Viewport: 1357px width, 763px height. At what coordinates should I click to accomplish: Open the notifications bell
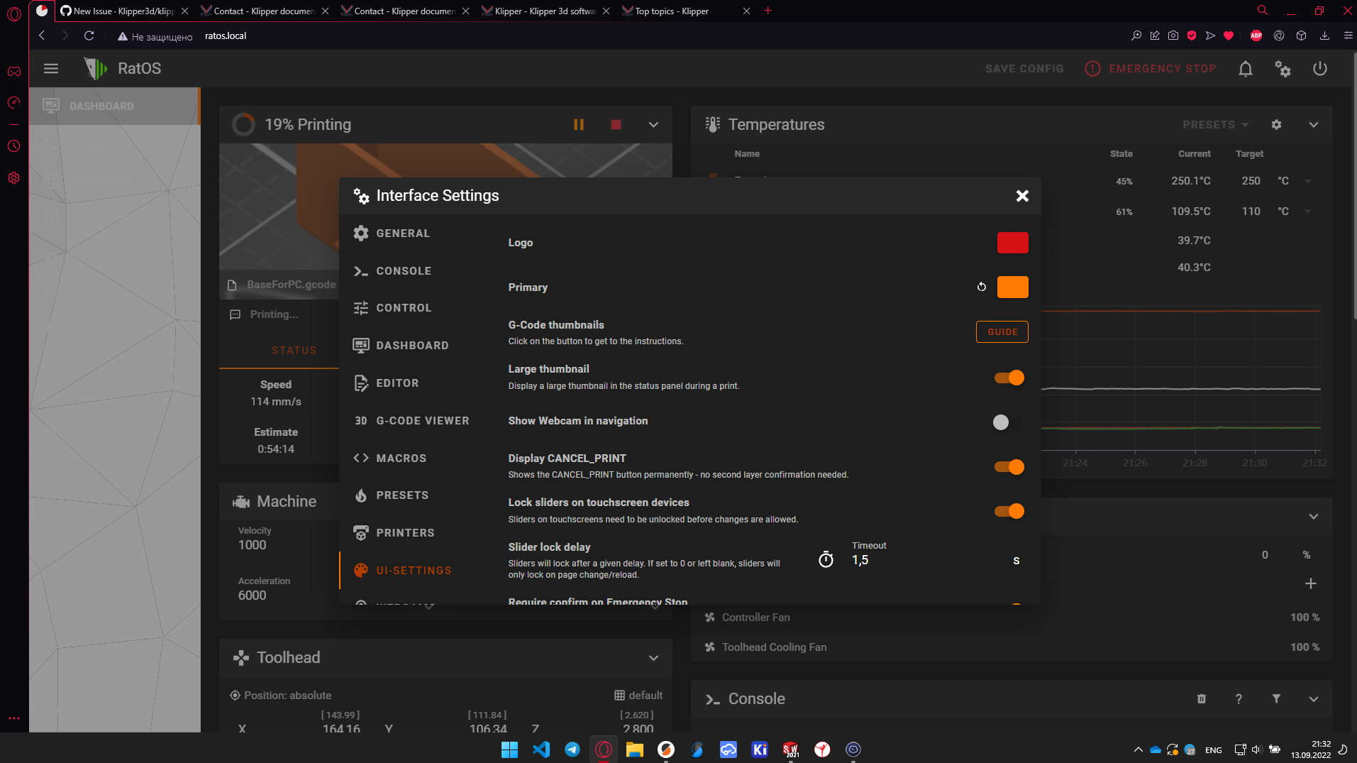1245,68
